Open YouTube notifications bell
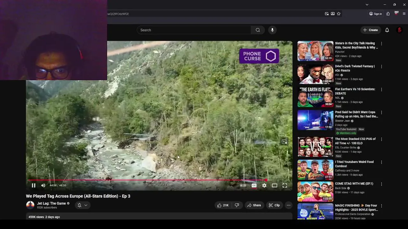 (x=387, y=30)
